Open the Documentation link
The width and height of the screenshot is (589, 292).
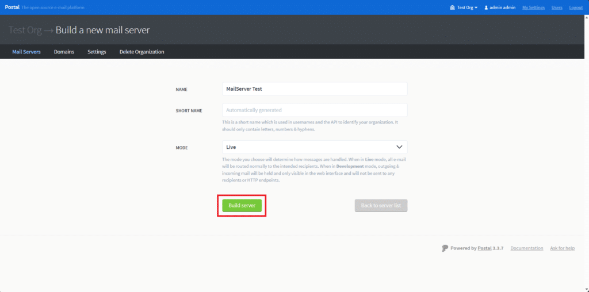527,248
